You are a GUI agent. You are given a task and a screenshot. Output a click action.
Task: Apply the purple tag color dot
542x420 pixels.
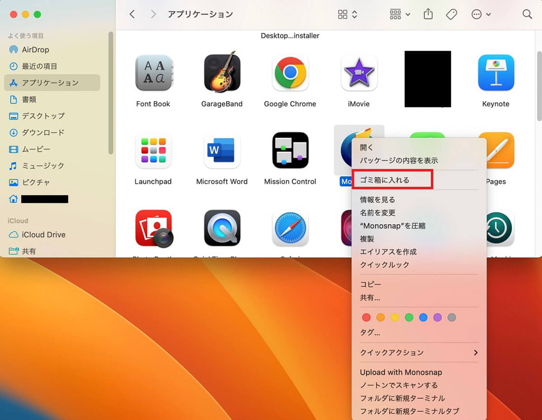[437, 317]
